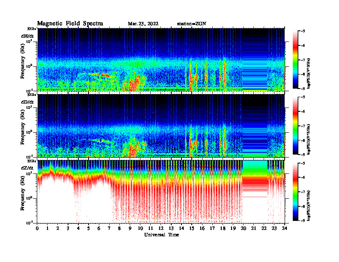Screen dimensions: 339x262
Task: Click hour 6 on the time axis
Action: pyautogui.click(x=99, y=229)
